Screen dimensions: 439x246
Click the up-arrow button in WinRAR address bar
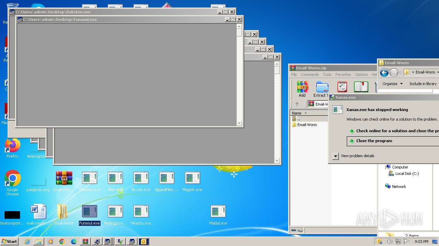click(297, 104)
